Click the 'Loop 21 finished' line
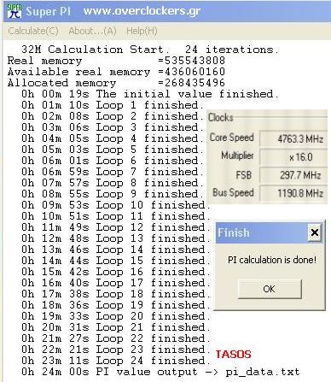 click(116, 327)
